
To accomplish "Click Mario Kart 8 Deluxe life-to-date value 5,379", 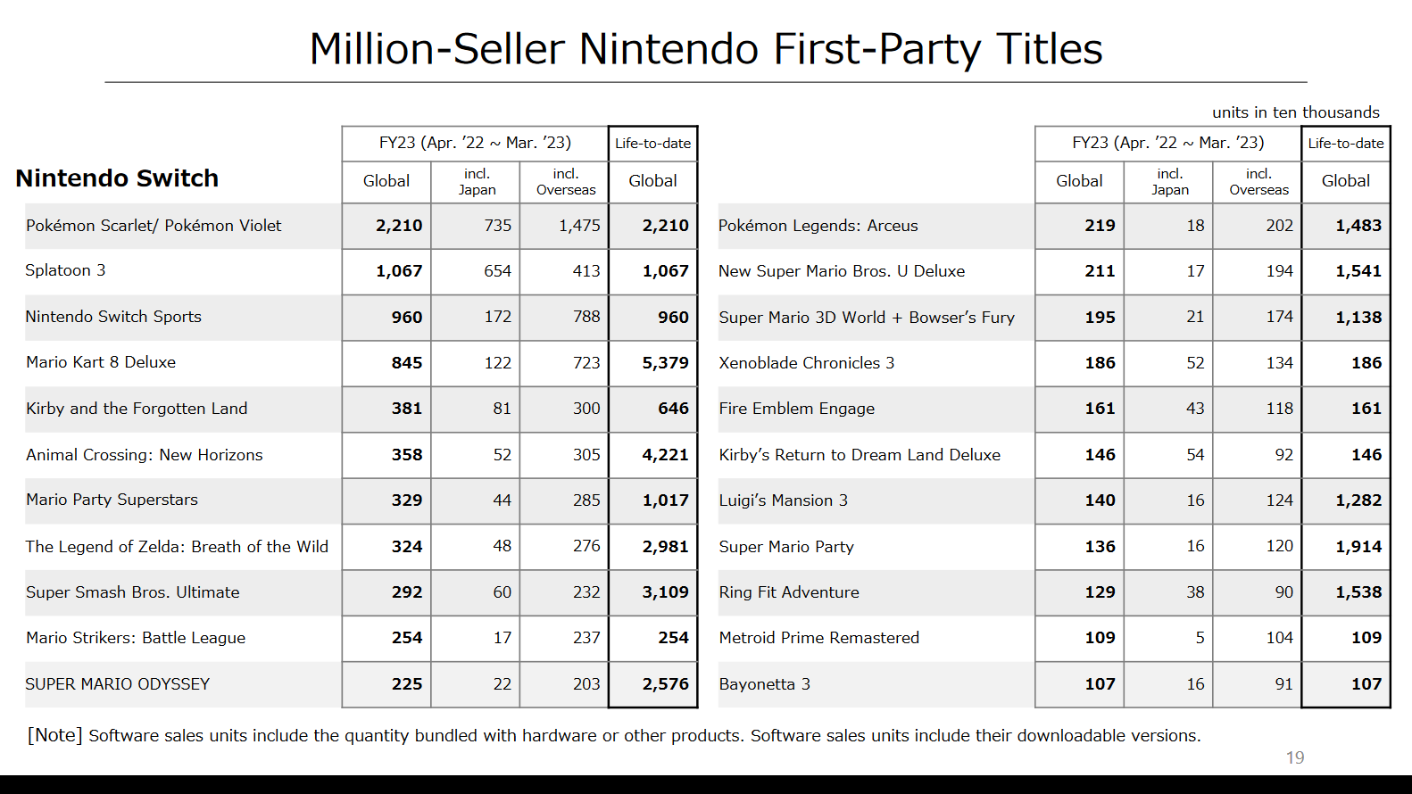I will coord(665,363).
